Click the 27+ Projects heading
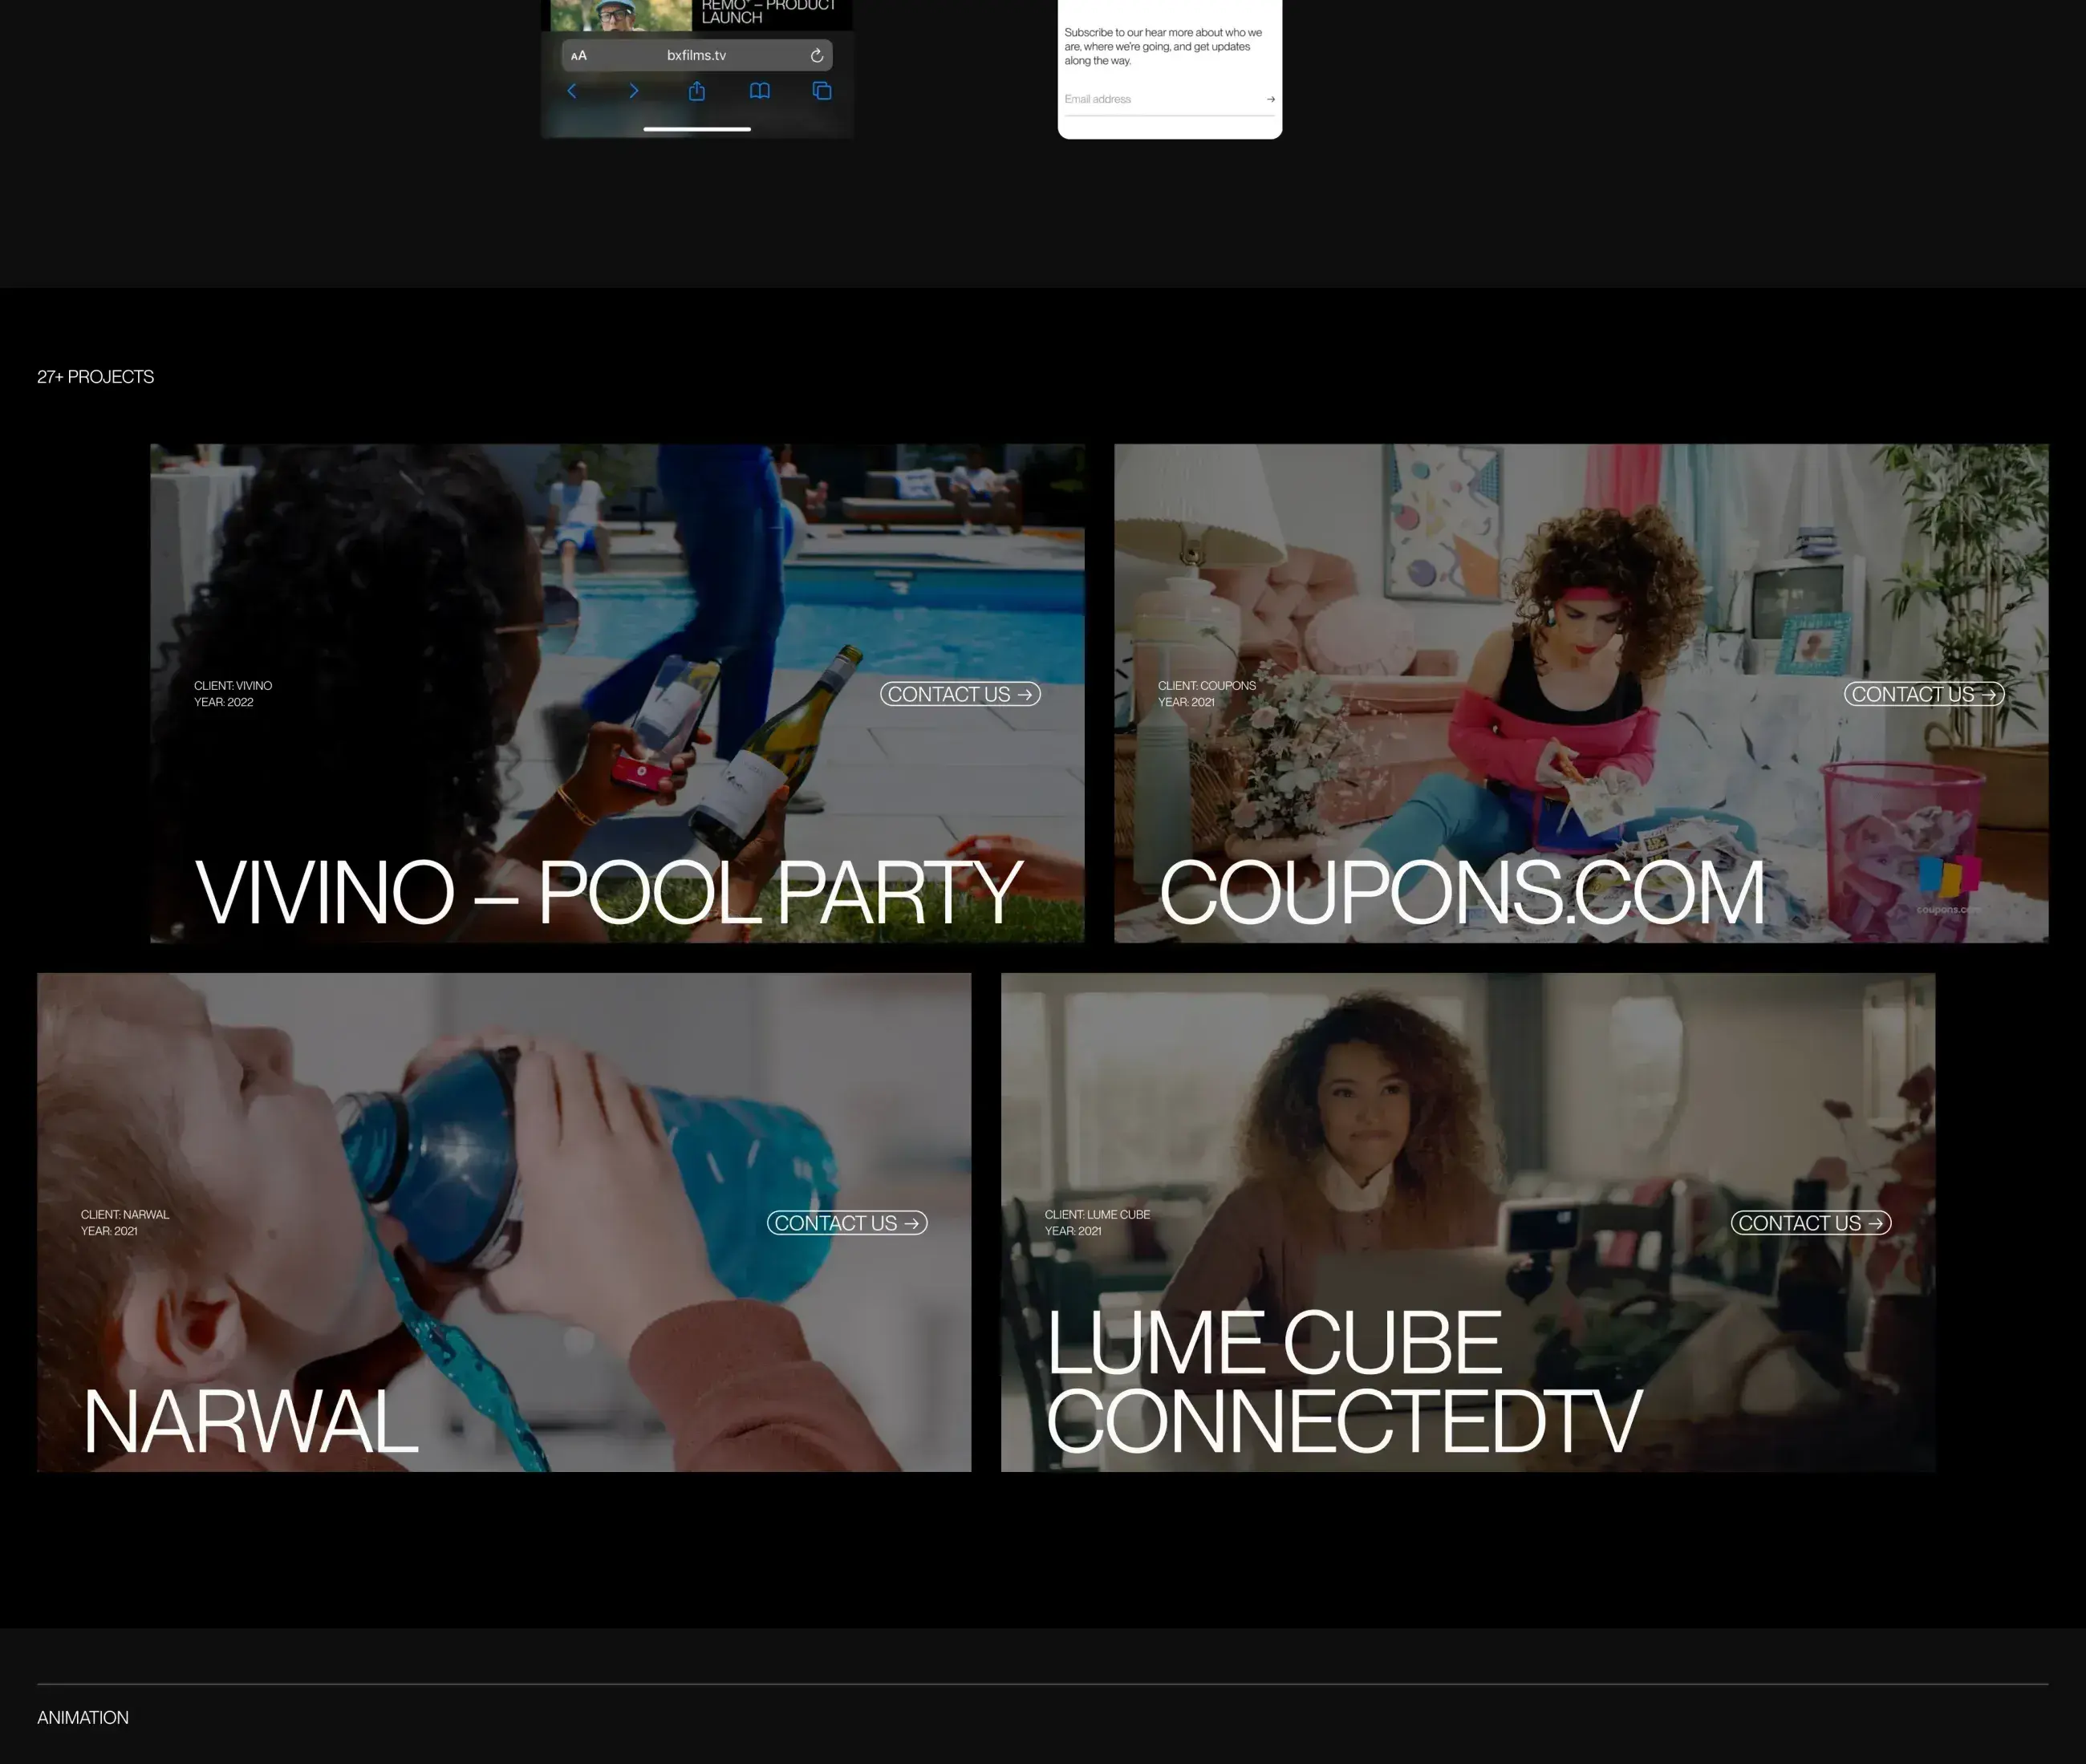Image resolution: width=2086 pixels, height=1764 pixels. click(x=96, y=377)
